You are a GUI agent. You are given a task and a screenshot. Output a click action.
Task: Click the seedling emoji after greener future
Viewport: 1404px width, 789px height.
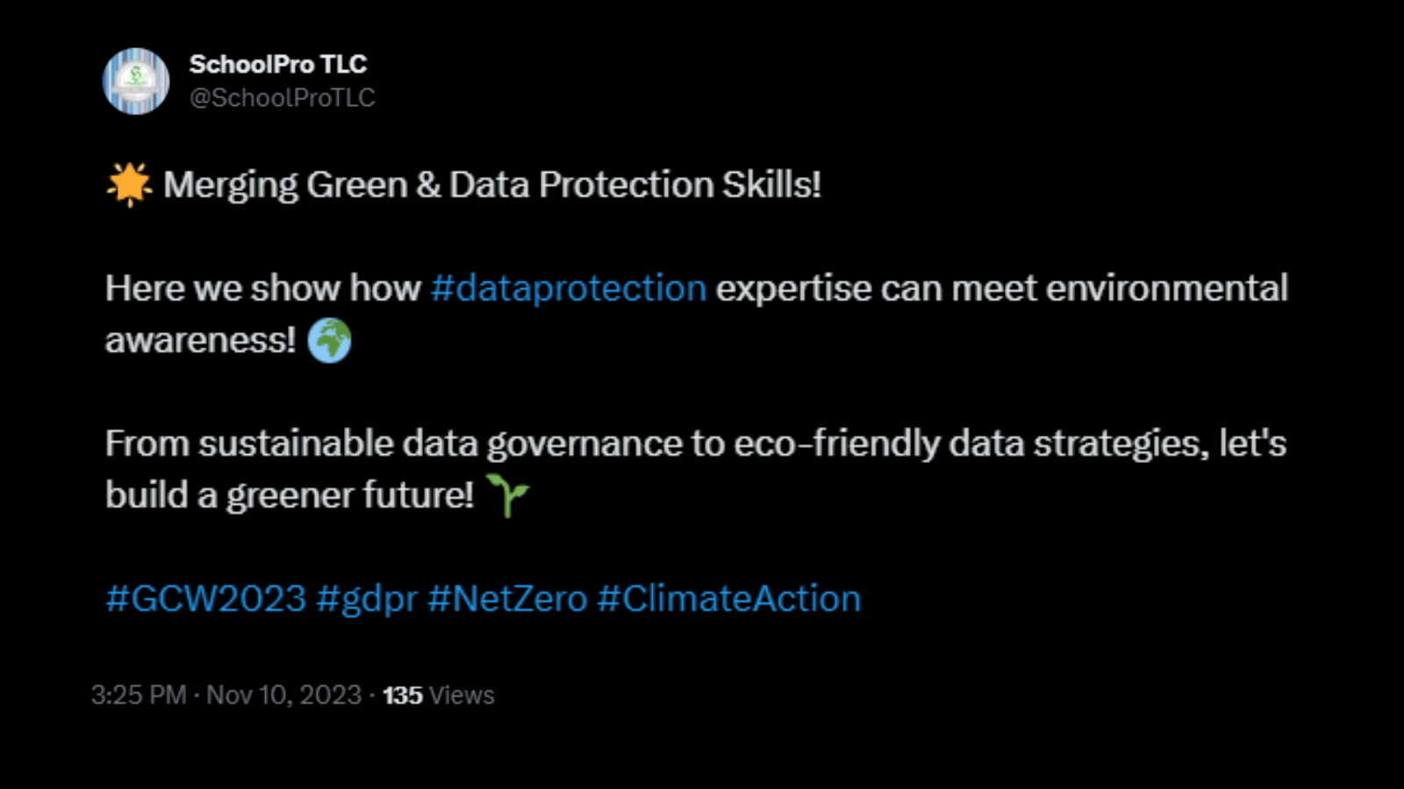507,495
